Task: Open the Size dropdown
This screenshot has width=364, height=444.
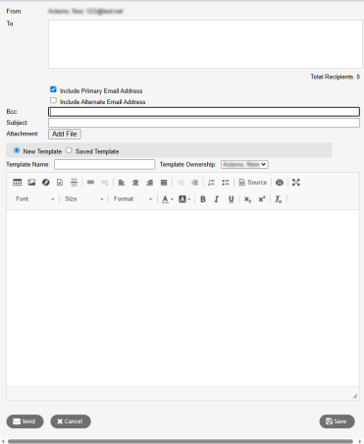Action: tap(84, 199)
